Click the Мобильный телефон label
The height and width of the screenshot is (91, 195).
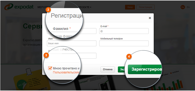point(111,38)
